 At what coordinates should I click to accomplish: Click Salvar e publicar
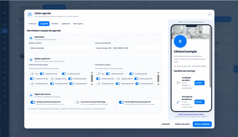(202, 124)
